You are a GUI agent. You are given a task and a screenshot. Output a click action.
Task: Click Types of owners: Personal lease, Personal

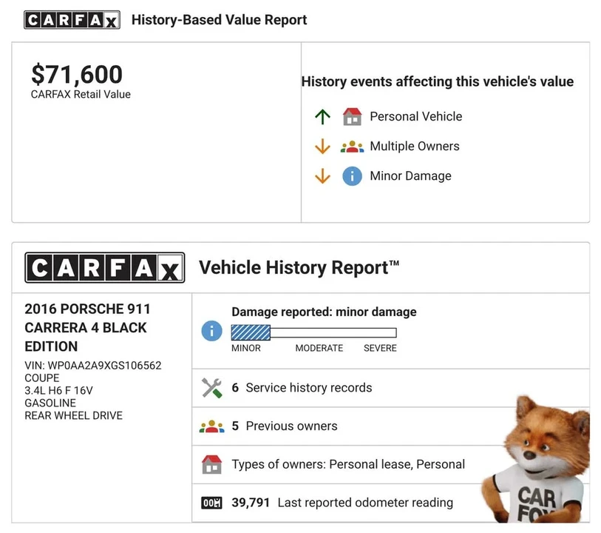348,464
